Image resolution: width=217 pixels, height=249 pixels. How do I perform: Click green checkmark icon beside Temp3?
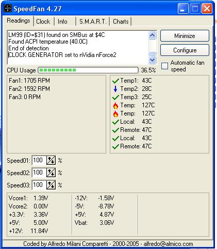[x=115, y=97]
